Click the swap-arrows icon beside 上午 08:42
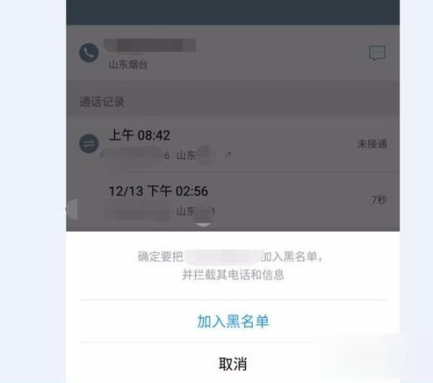This screenshot has width=433, height=383. coord(89,143)
